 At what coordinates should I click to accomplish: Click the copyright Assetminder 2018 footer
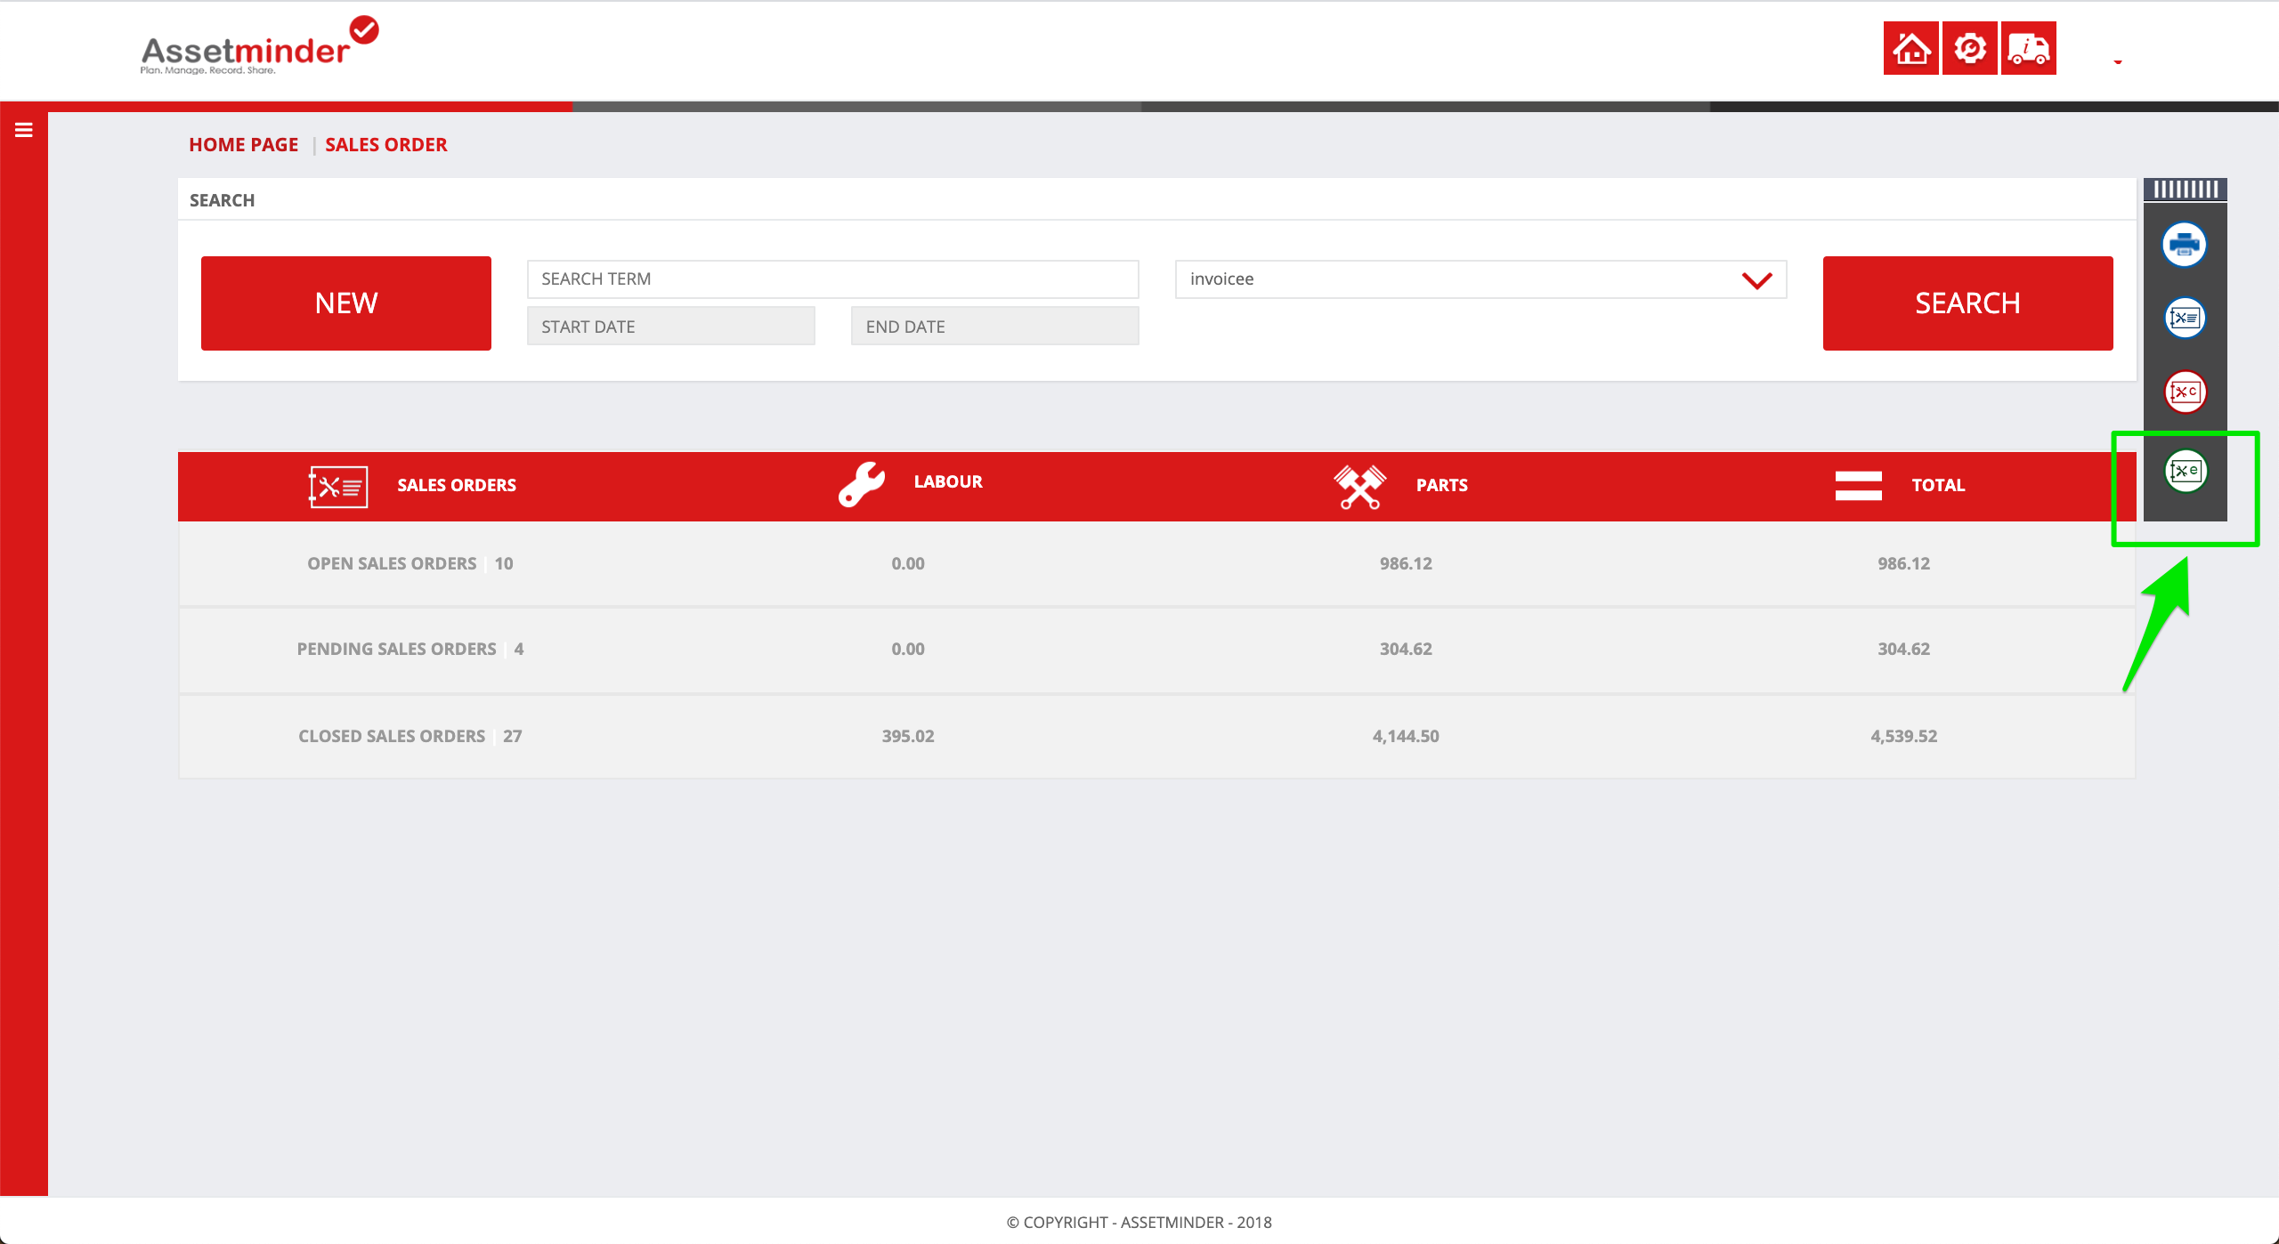(x=1139, y=1222)
